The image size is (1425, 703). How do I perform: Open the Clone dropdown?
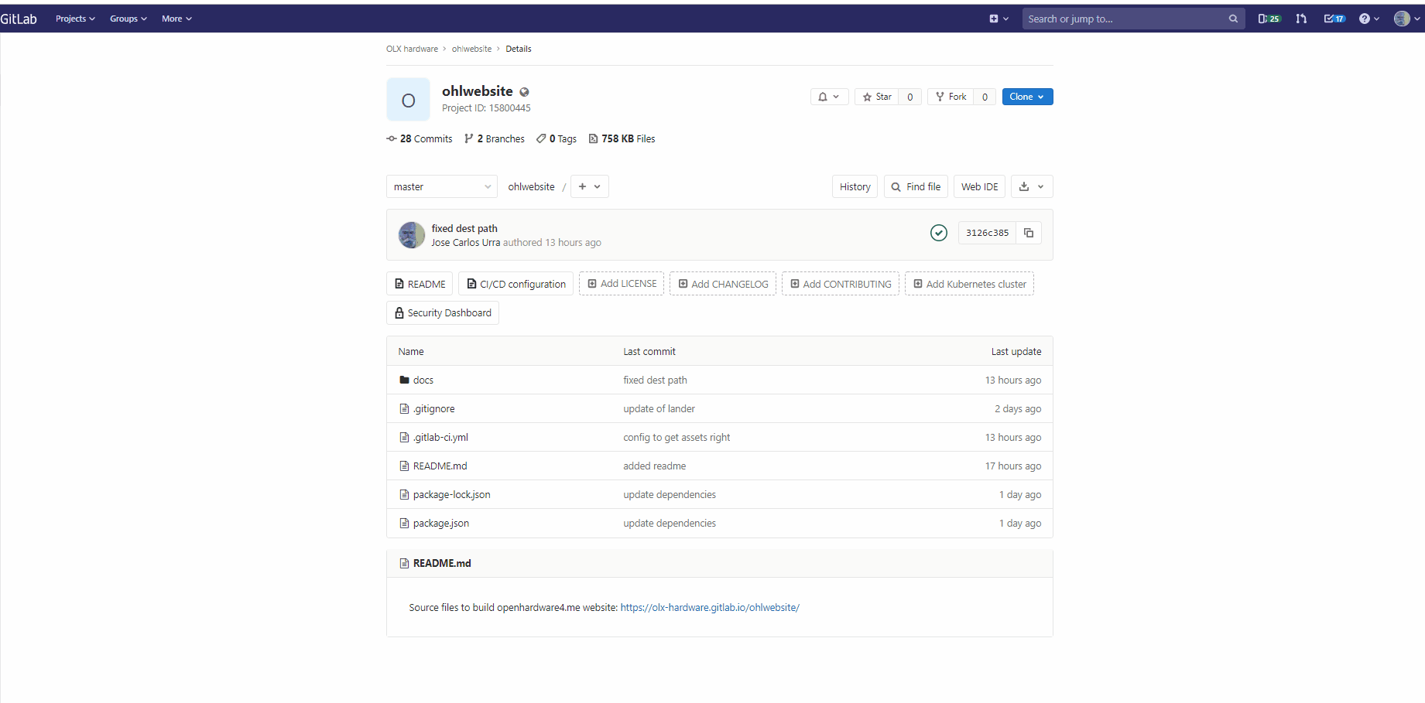pyautogui.click(x=1027, y=97)
